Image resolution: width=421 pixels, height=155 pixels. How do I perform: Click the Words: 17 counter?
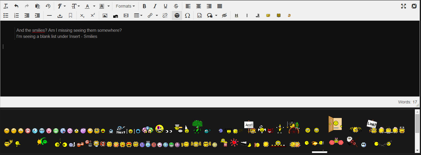coord(407,102)
